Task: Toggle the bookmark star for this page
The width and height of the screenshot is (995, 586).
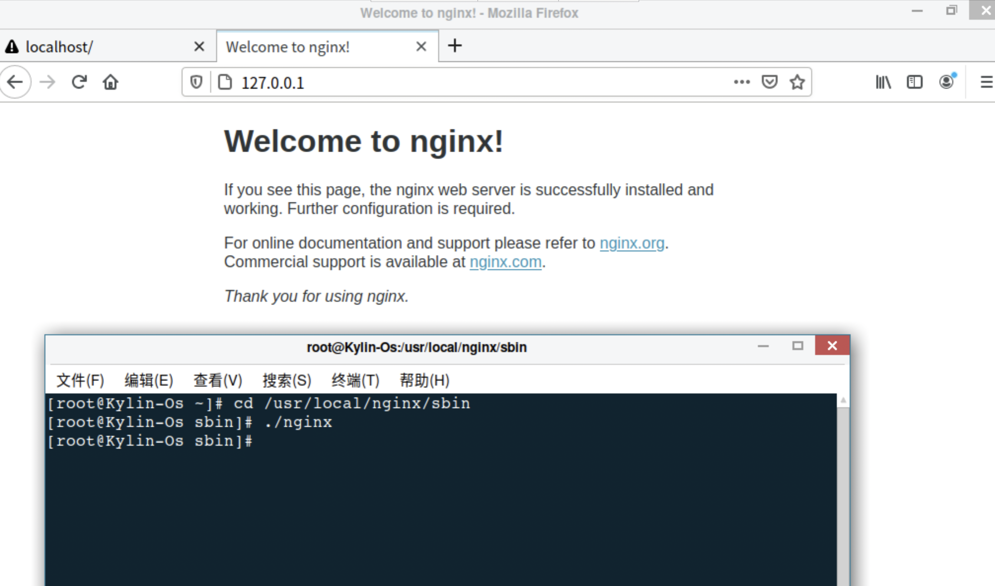Action: (x=797, y=82)
